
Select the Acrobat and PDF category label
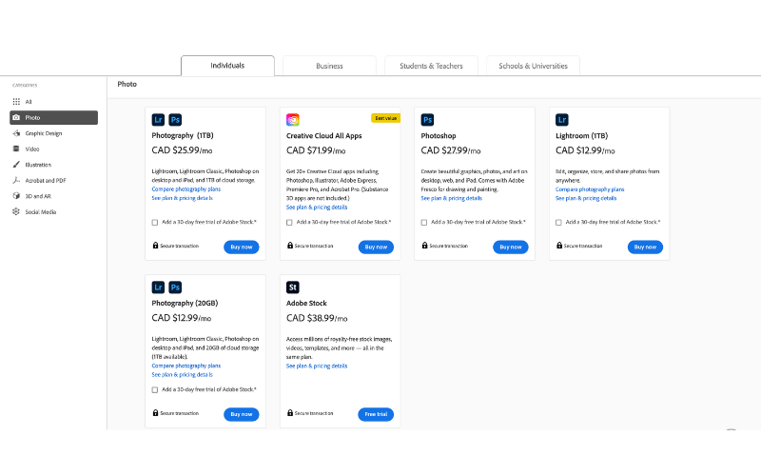(x=46, y=180)
